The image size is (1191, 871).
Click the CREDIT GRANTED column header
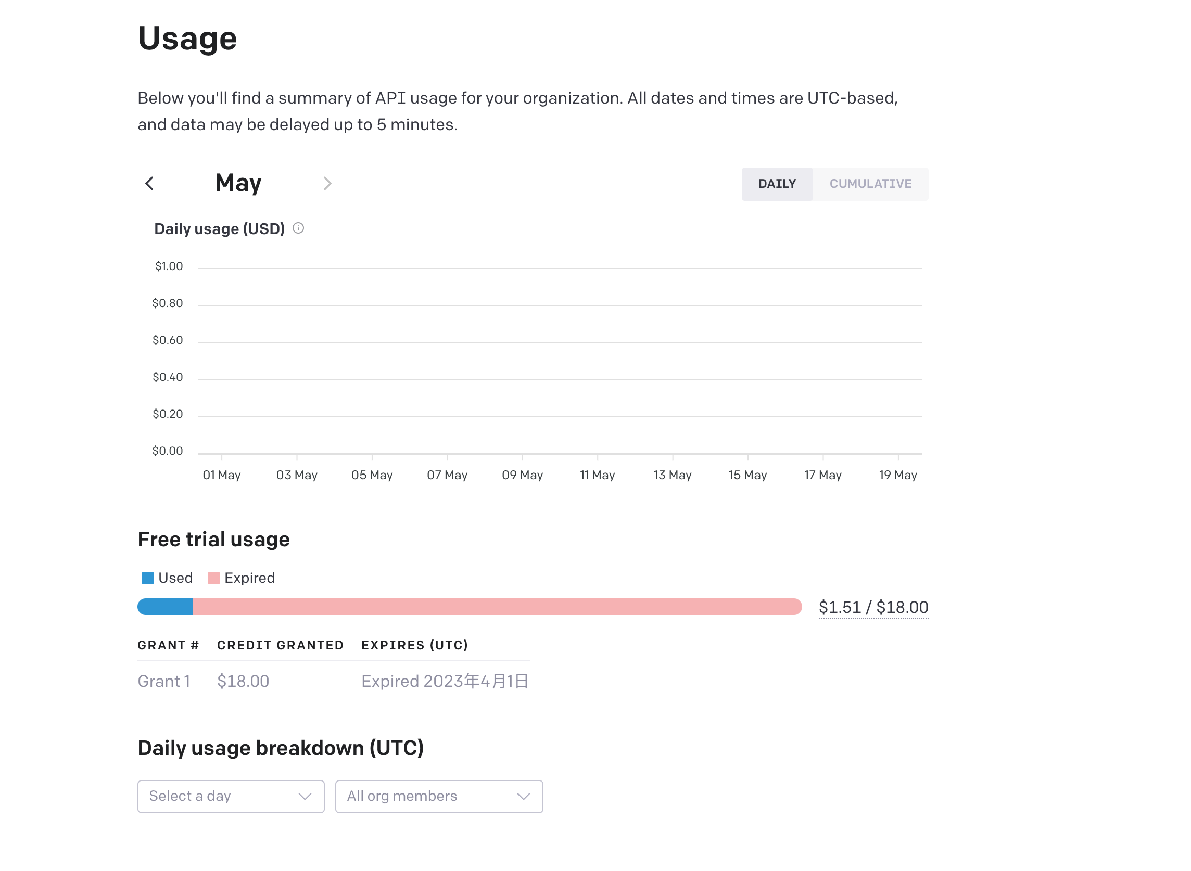[x=280, y=645]
